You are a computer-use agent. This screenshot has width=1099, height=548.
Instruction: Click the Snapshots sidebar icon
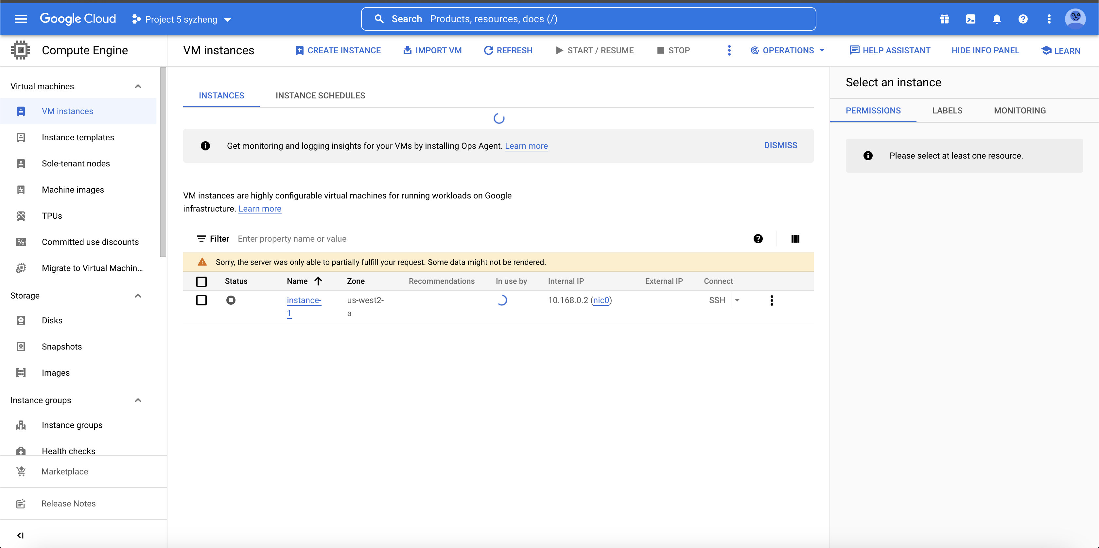click(x=21, y=347)
